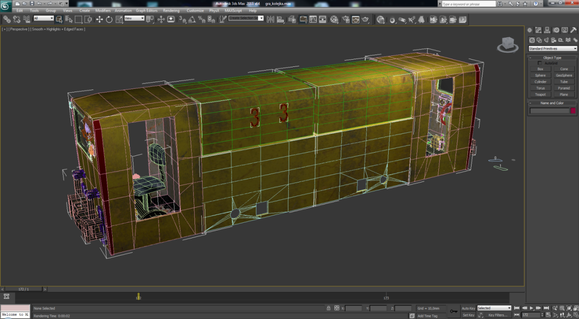
Task: Activate the Select and Scale tool
Action: click(119, 19)
